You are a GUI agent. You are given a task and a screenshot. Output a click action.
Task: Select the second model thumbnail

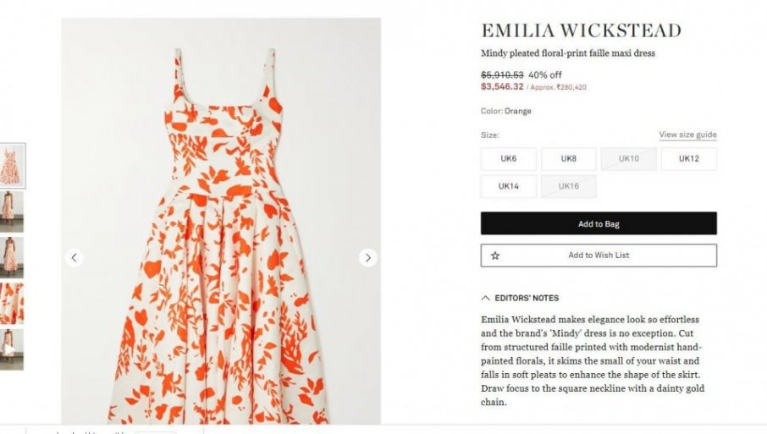coord(12,212)
